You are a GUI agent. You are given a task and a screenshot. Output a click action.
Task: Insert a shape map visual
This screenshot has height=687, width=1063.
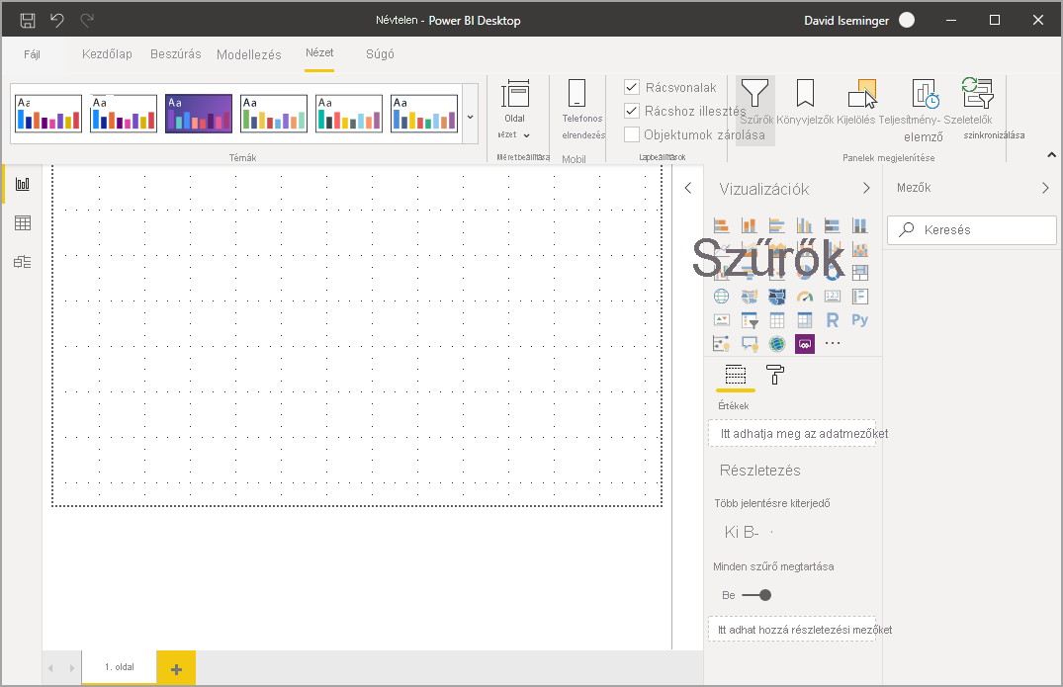click(777, 297)
